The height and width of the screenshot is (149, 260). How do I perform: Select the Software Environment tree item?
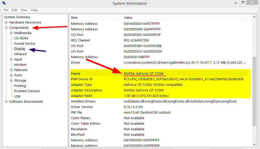[26, 101]
